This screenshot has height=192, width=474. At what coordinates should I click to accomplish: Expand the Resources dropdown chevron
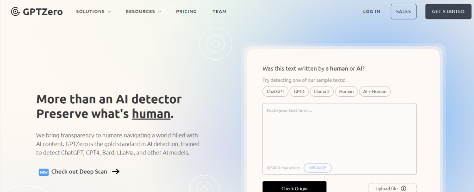pos(159,12)
